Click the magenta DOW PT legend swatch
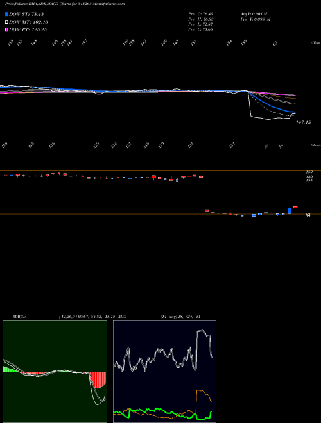321x423 pixels. 6,29
